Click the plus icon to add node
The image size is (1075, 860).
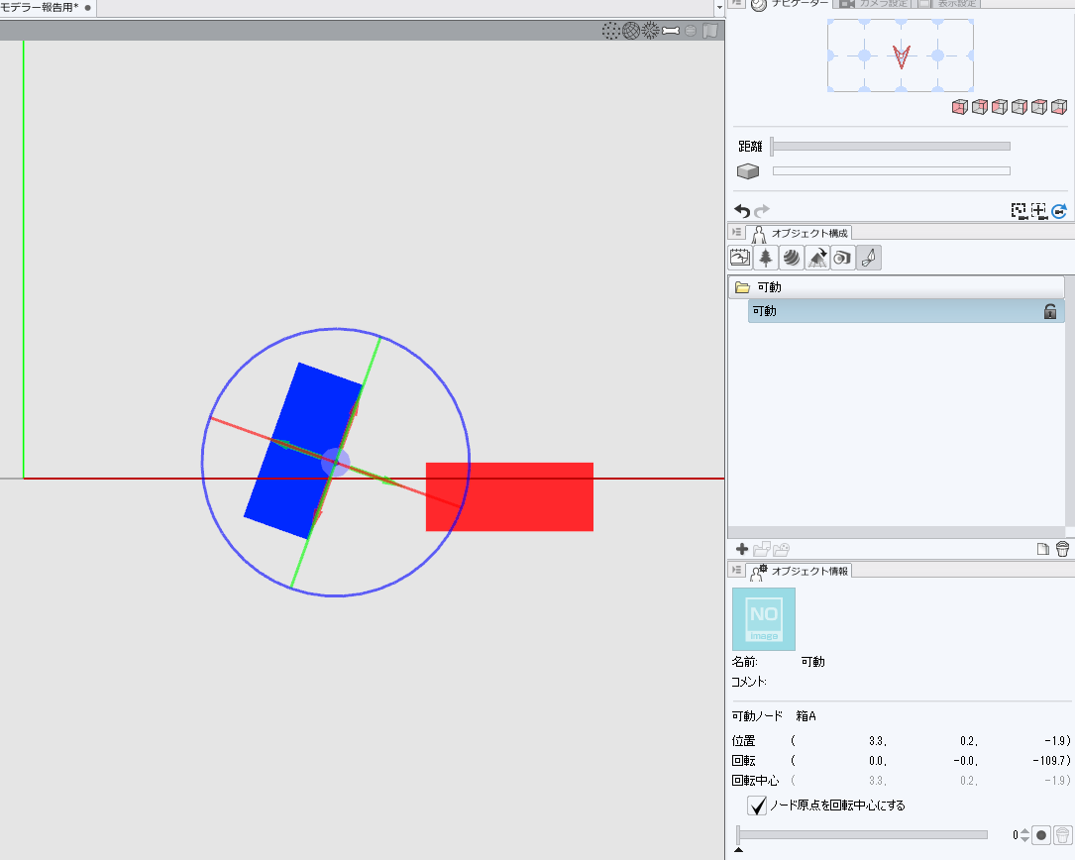coord(742,549)
